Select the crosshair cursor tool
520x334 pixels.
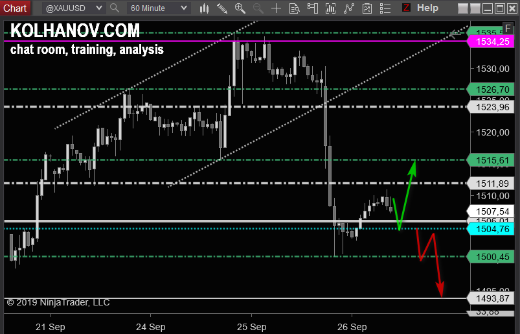coord(276,8)
